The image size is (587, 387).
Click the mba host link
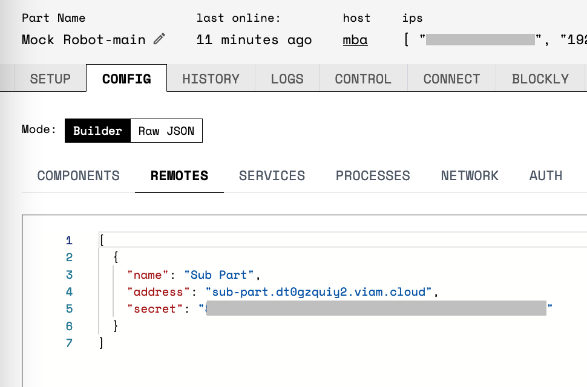coord(355,40)
